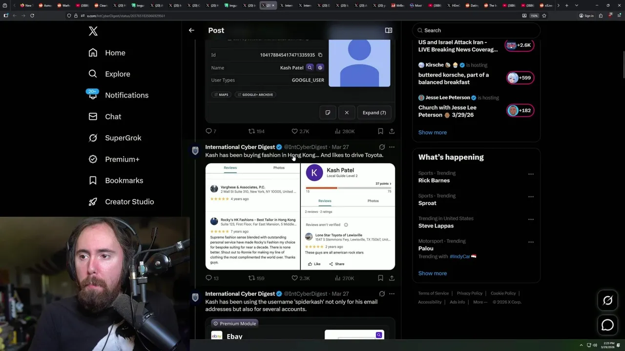The height and width of the screenshot is (351, 625).
Task: Click the purple Google icon beside Kash Patel
Action: click(x=320, y=68)
